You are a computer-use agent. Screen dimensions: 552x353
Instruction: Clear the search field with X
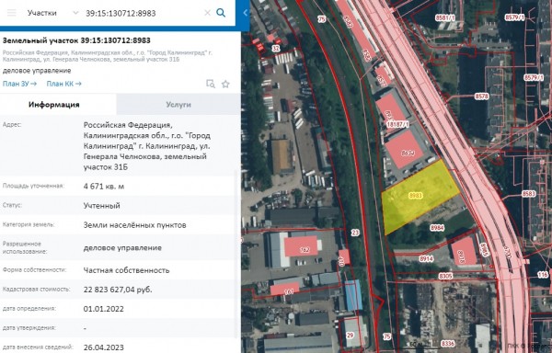point(207,13)
